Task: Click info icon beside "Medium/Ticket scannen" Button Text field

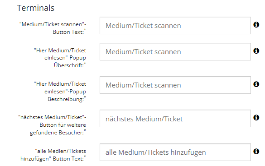Action: pos(256,25)
